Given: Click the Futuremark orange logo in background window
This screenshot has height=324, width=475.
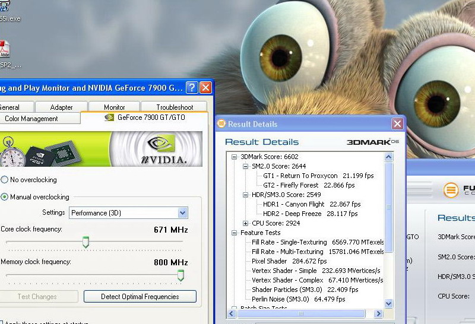Looking at the screenshot, I should 451,190.
